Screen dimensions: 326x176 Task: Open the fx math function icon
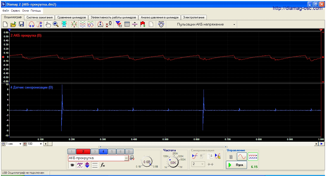coord(103,165)
